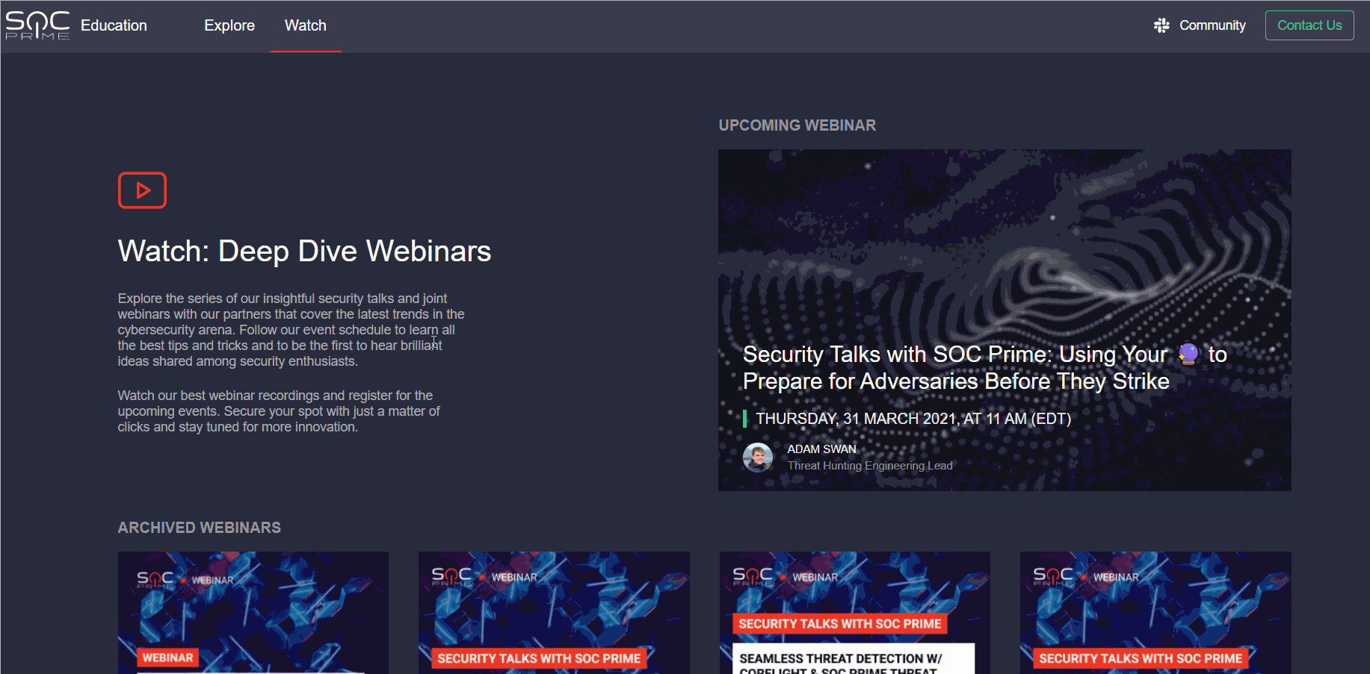Screen dimensions: 1370x674
Task: Click the Slack community icon
Action: click(x=1161, y=25)
